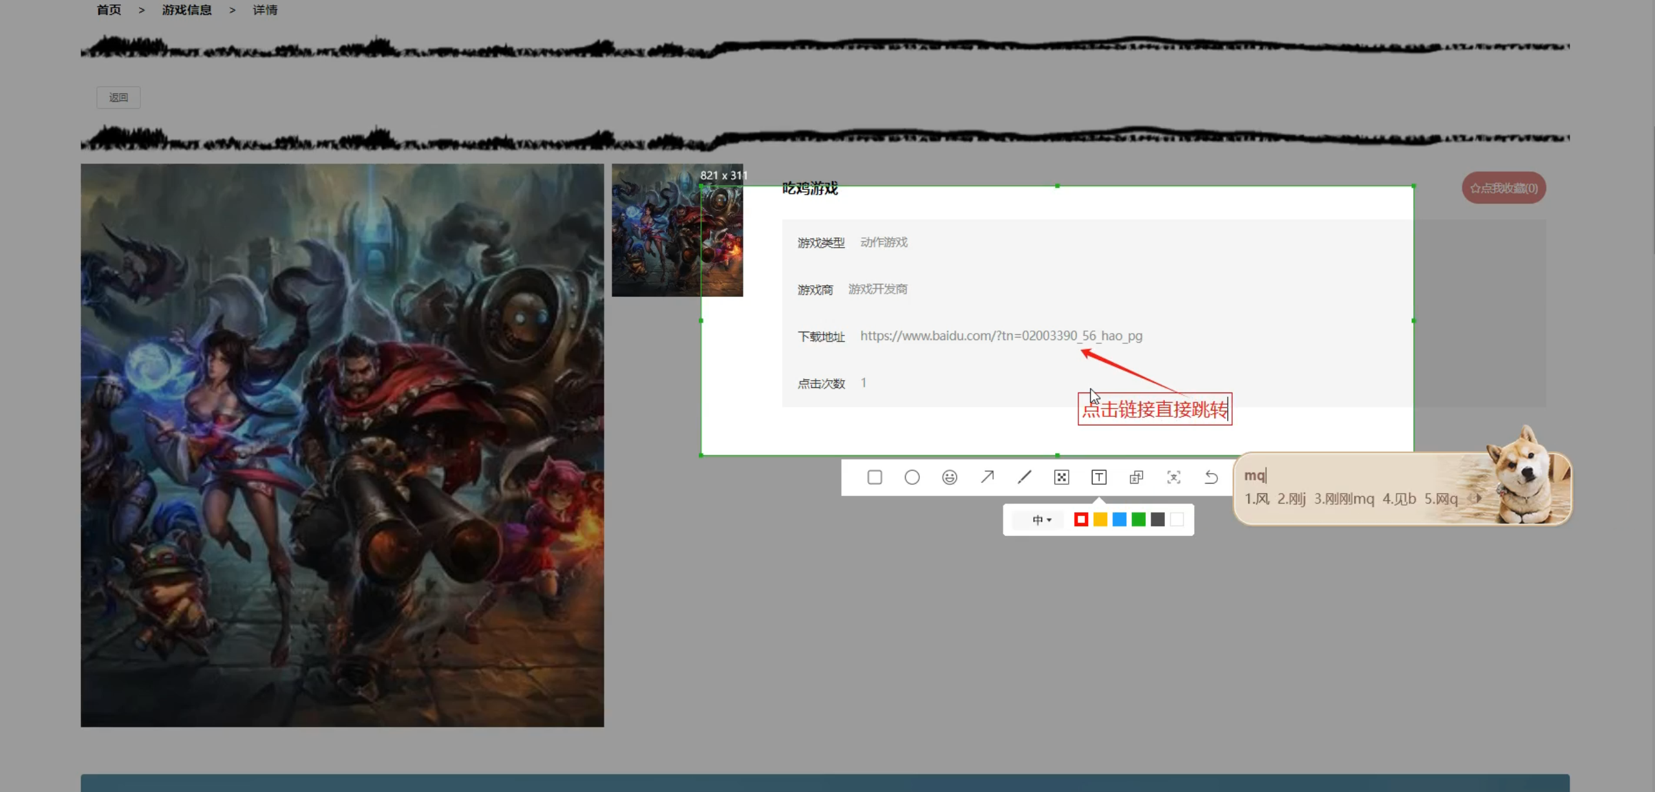Open the font size dropdown
The height and width of the screenshot is (792, 1655).
tap(1041, 520)
